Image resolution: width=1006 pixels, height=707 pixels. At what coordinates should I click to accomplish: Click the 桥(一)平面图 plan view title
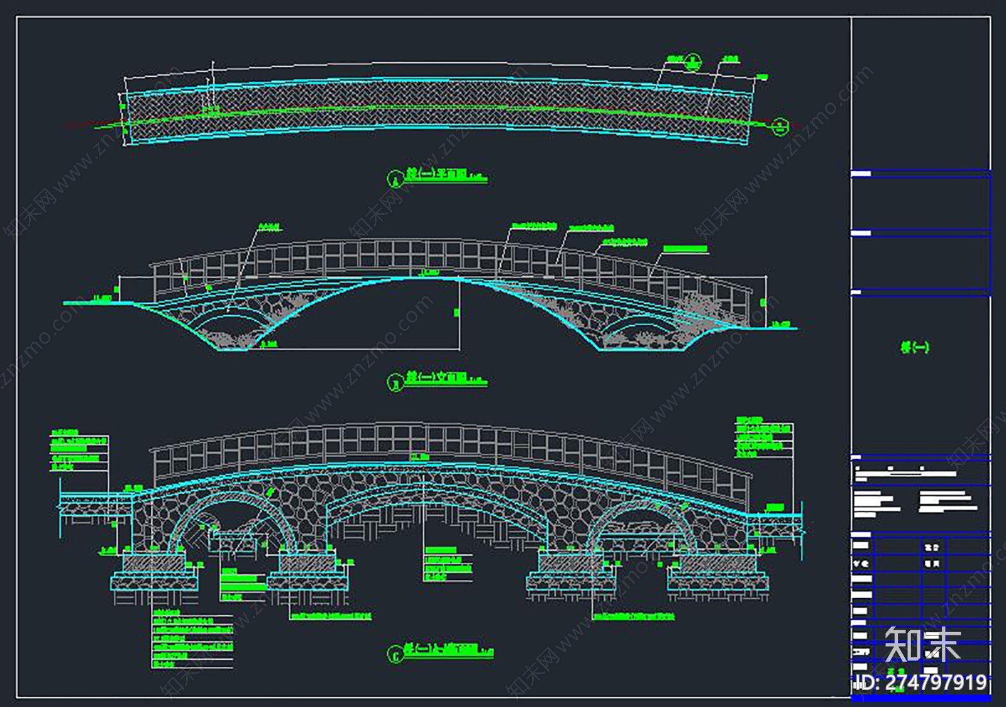[437, 174]
